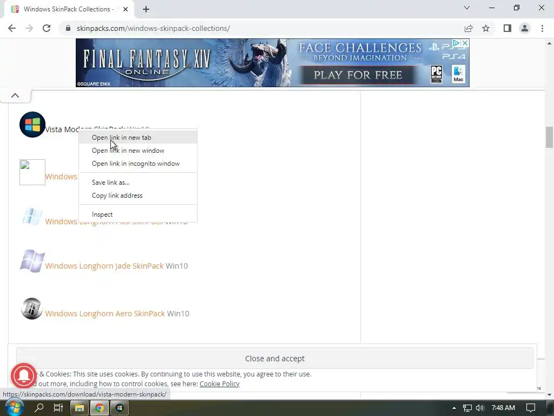The width and height of the screenshot is (554, 416).
Task: Select Inspect from context menu
Action: coord(138,214)
